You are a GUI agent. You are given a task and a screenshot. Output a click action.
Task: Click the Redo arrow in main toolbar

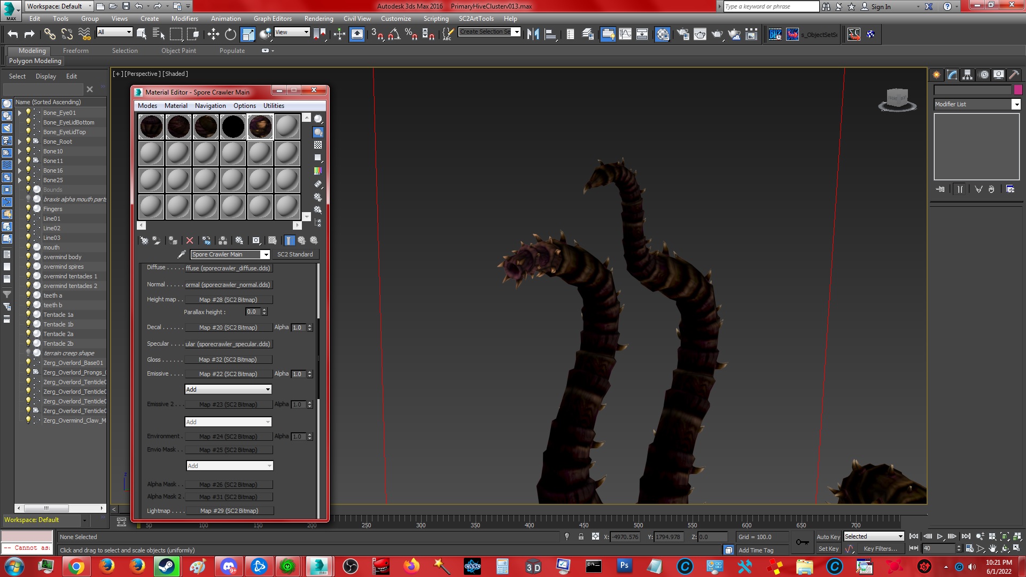pyautogui.click(x=30, y=34)
